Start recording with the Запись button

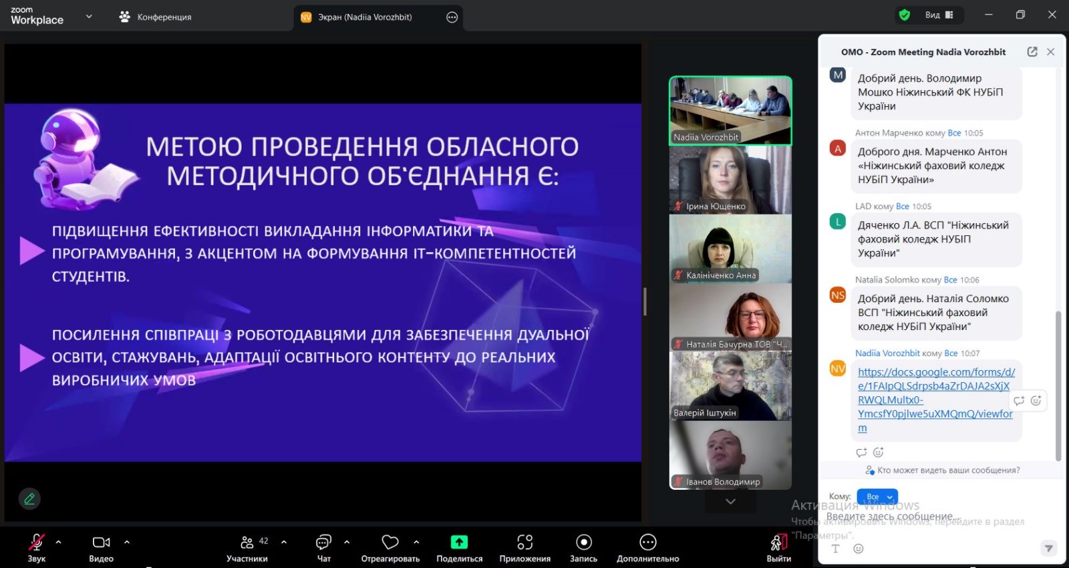(583, 542)
